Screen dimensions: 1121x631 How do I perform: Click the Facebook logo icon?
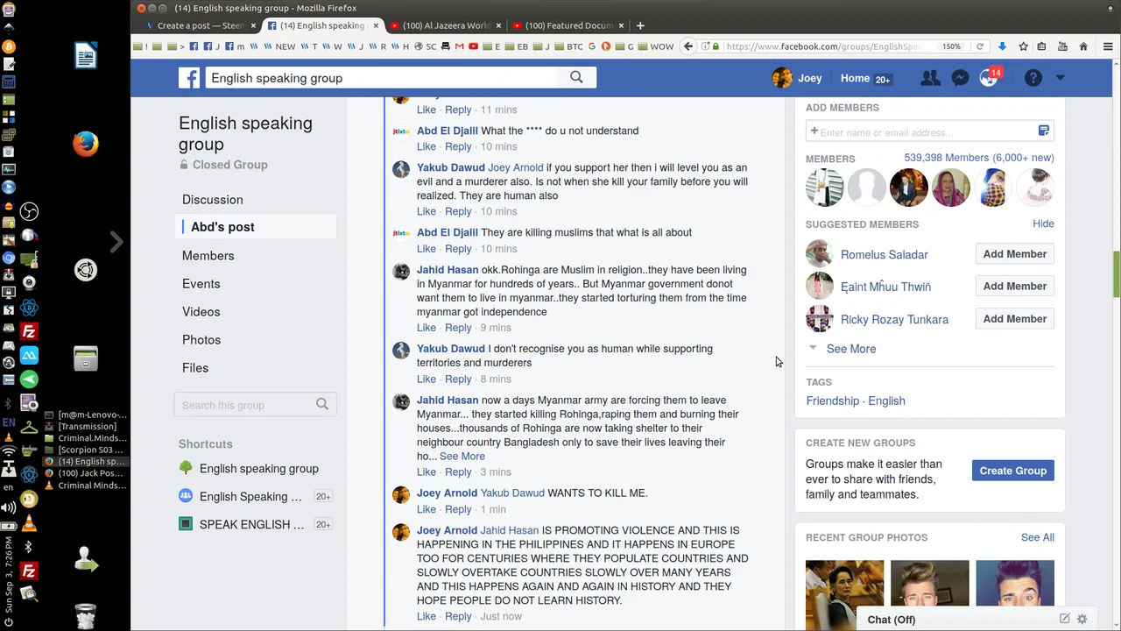pos(189,78)
